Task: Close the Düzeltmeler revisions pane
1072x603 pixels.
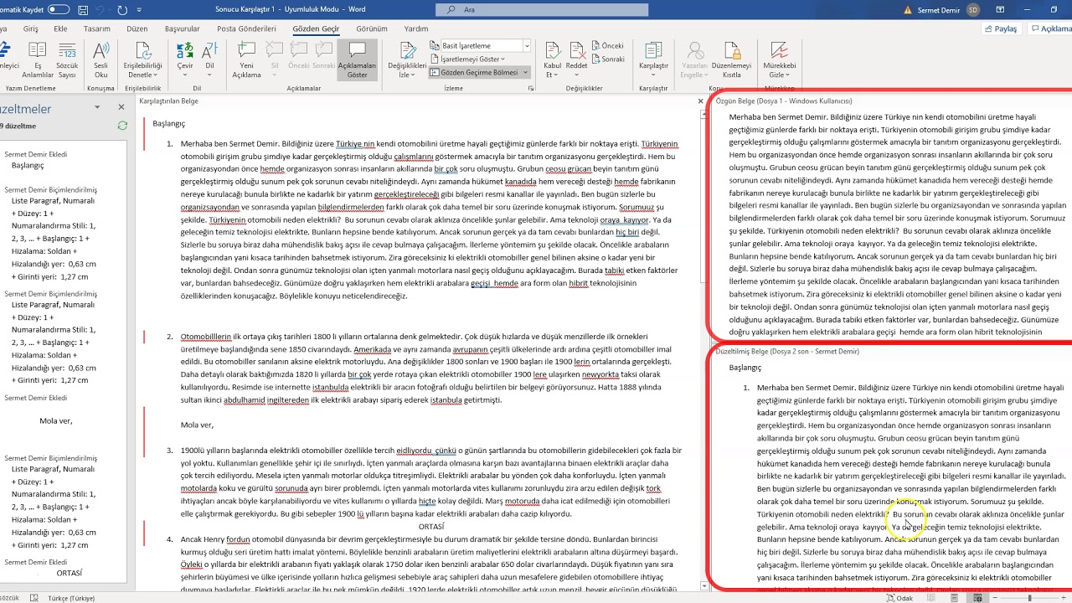Action: pyautogui.click(x=121, y=107)
